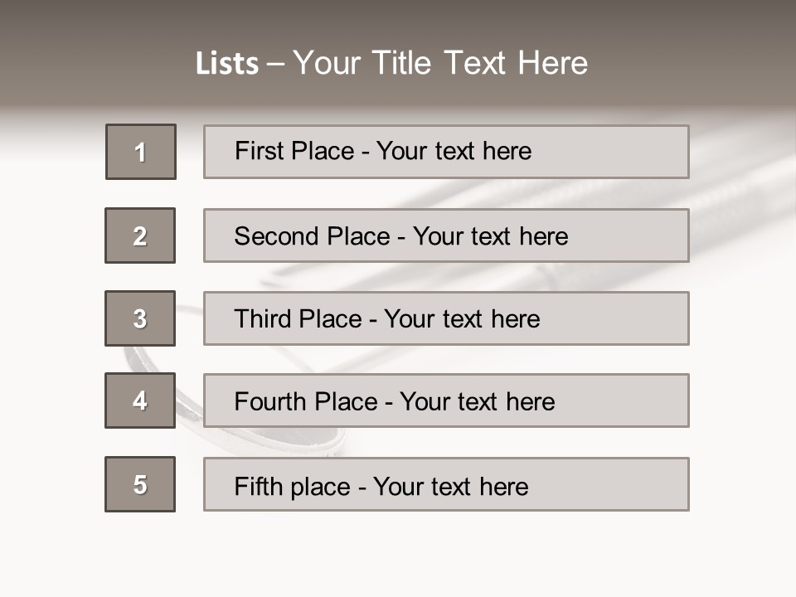
Task: Click "Your text here" in the Fourth Place row
Action: 477,402
